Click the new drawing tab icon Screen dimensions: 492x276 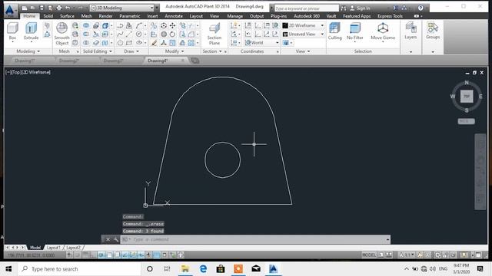[194, 61]
